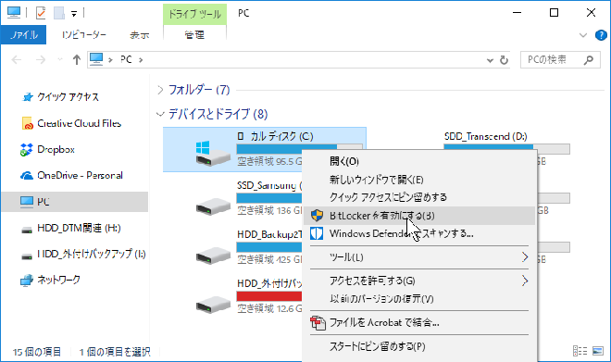611x362 pixels.
Task: Go up one folder level arrow
Action: coord(76,59)
